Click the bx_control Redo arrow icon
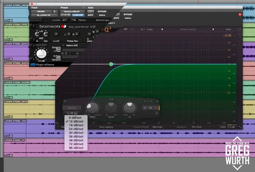Image resolution: width=255 pixels, height=172 pixels. tap(73, 20)
